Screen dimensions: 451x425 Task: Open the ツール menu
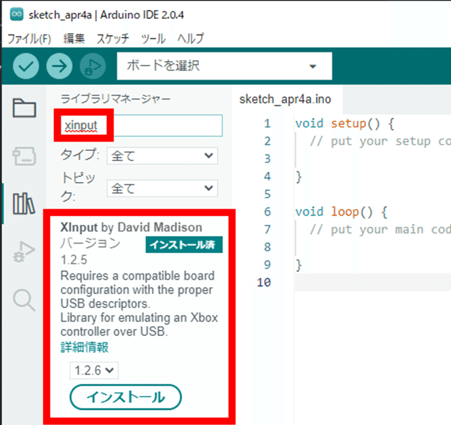click(153, 39)
